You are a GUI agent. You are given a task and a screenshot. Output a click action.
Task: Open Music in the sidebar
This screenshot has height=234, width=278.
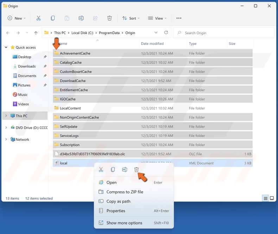23,95
